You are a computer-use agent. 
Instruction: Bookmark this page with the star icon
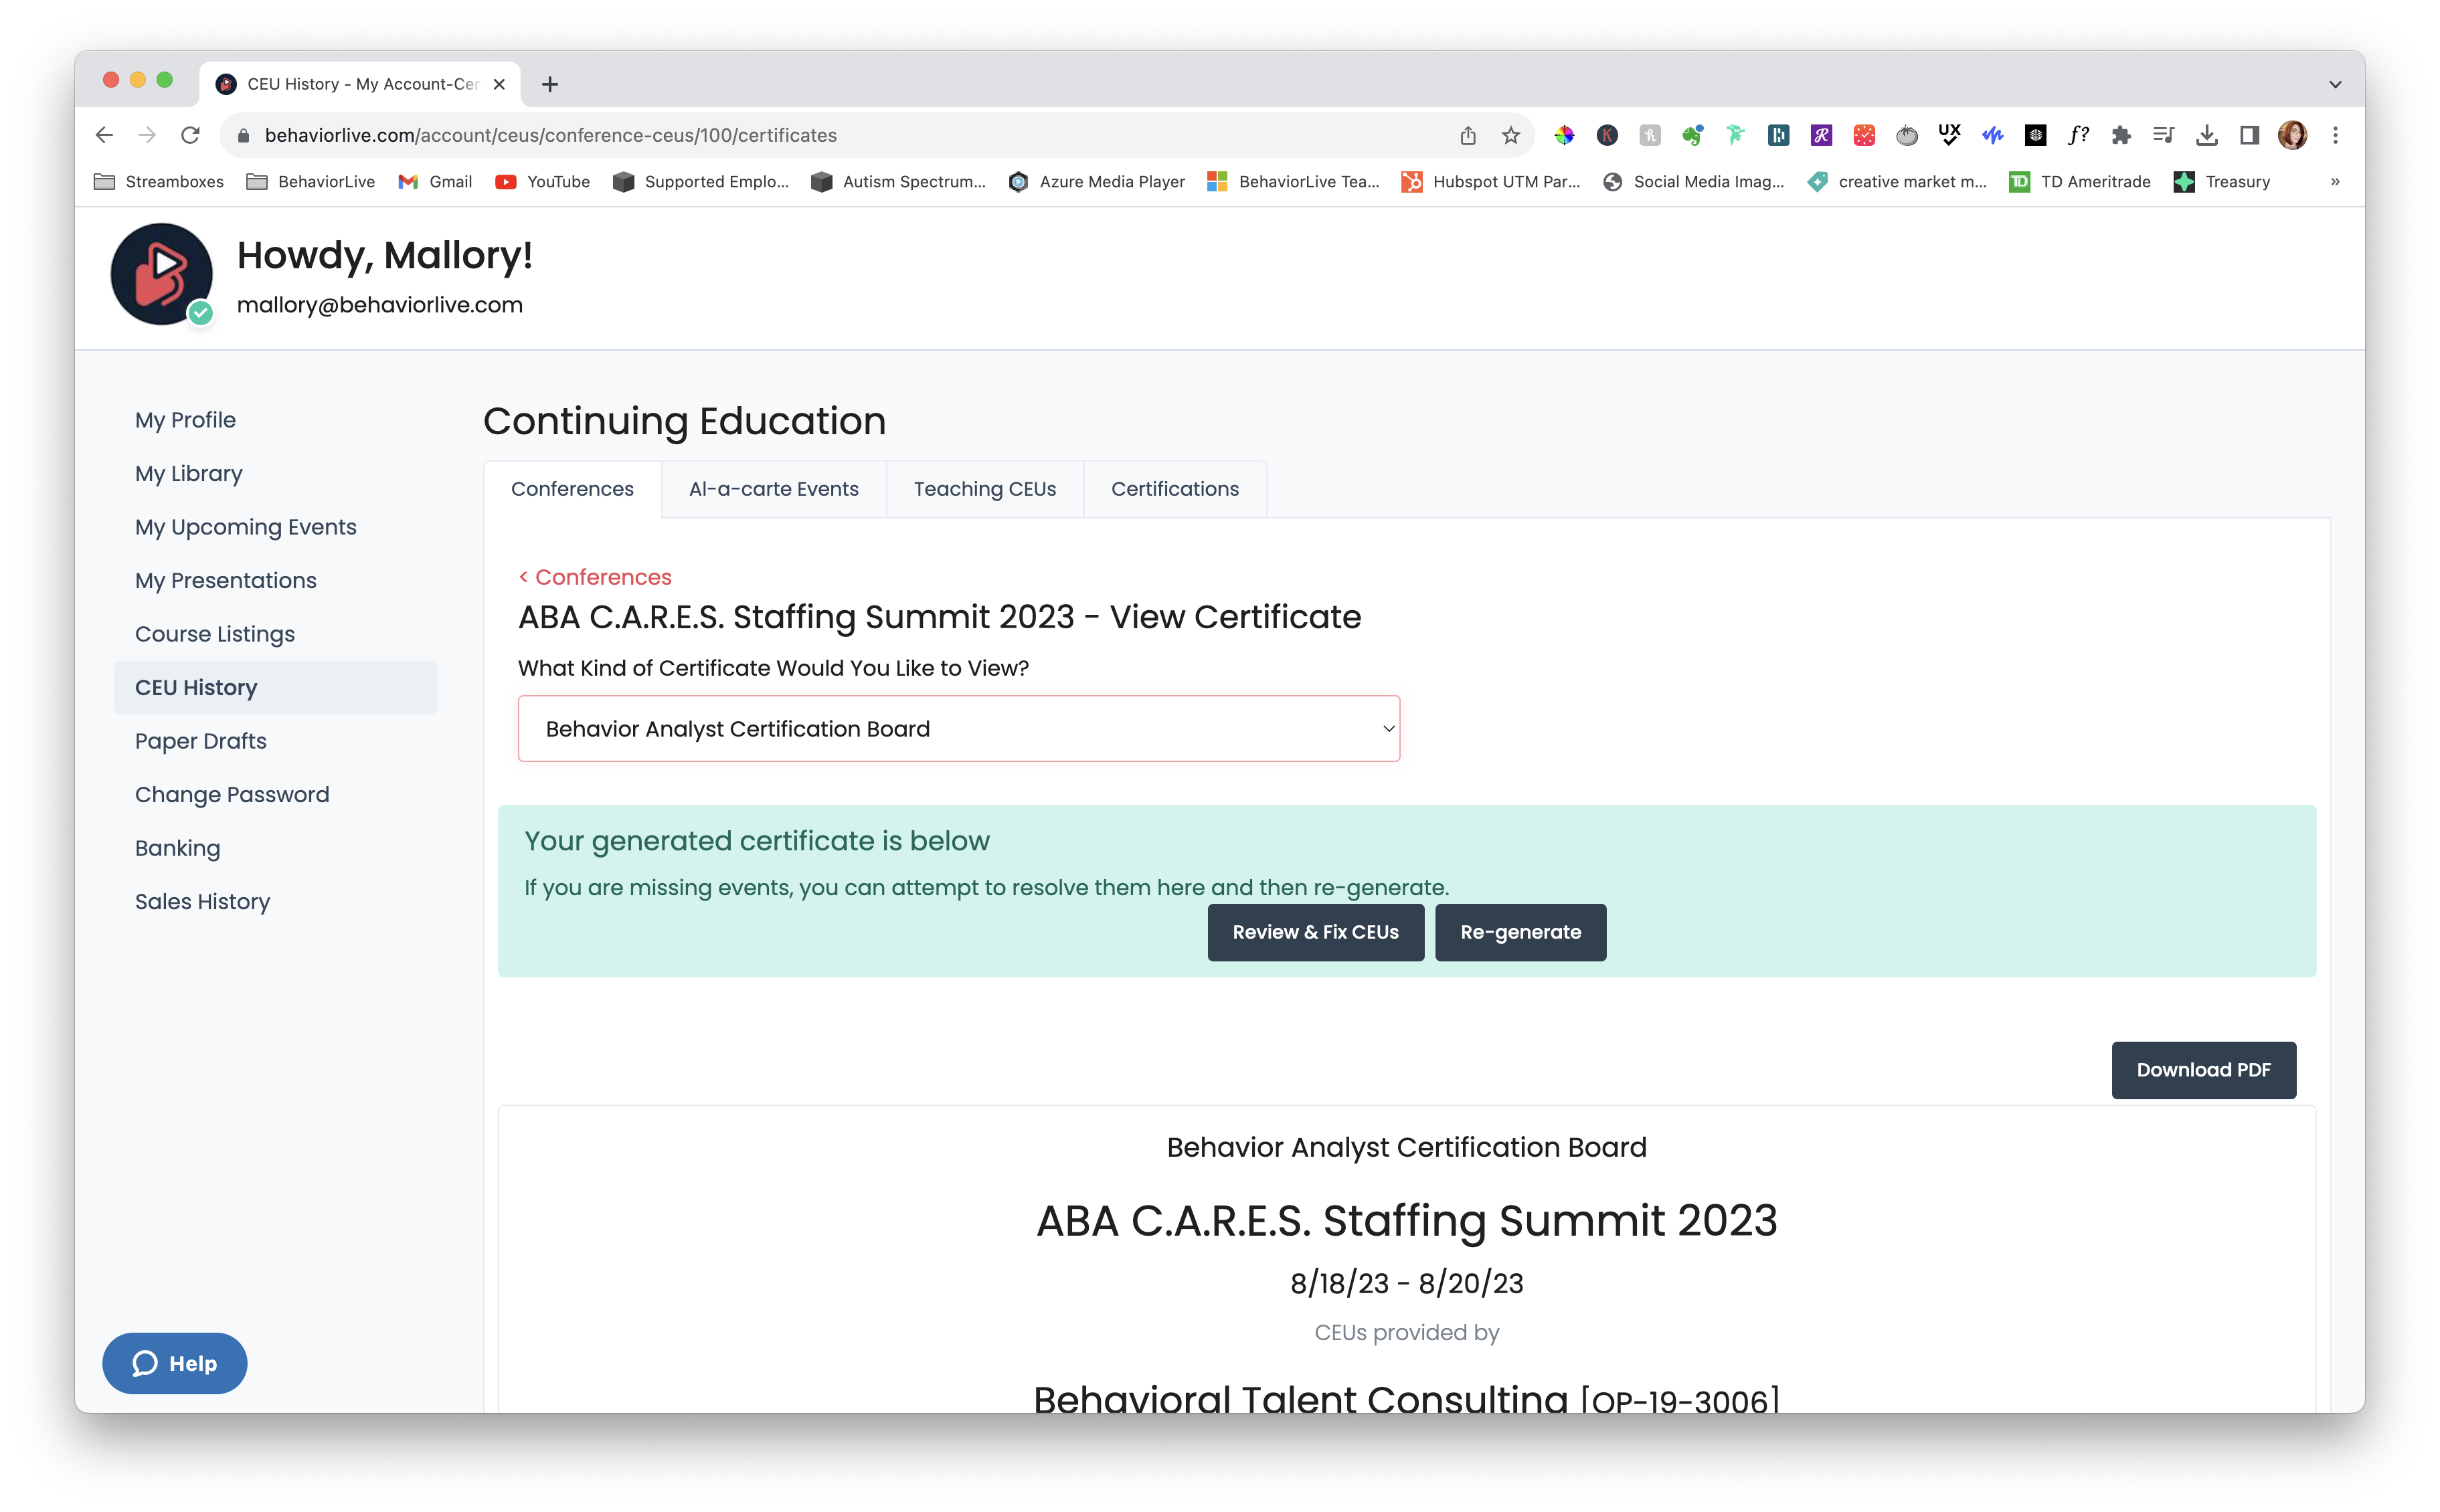[x=1510, y=135]
